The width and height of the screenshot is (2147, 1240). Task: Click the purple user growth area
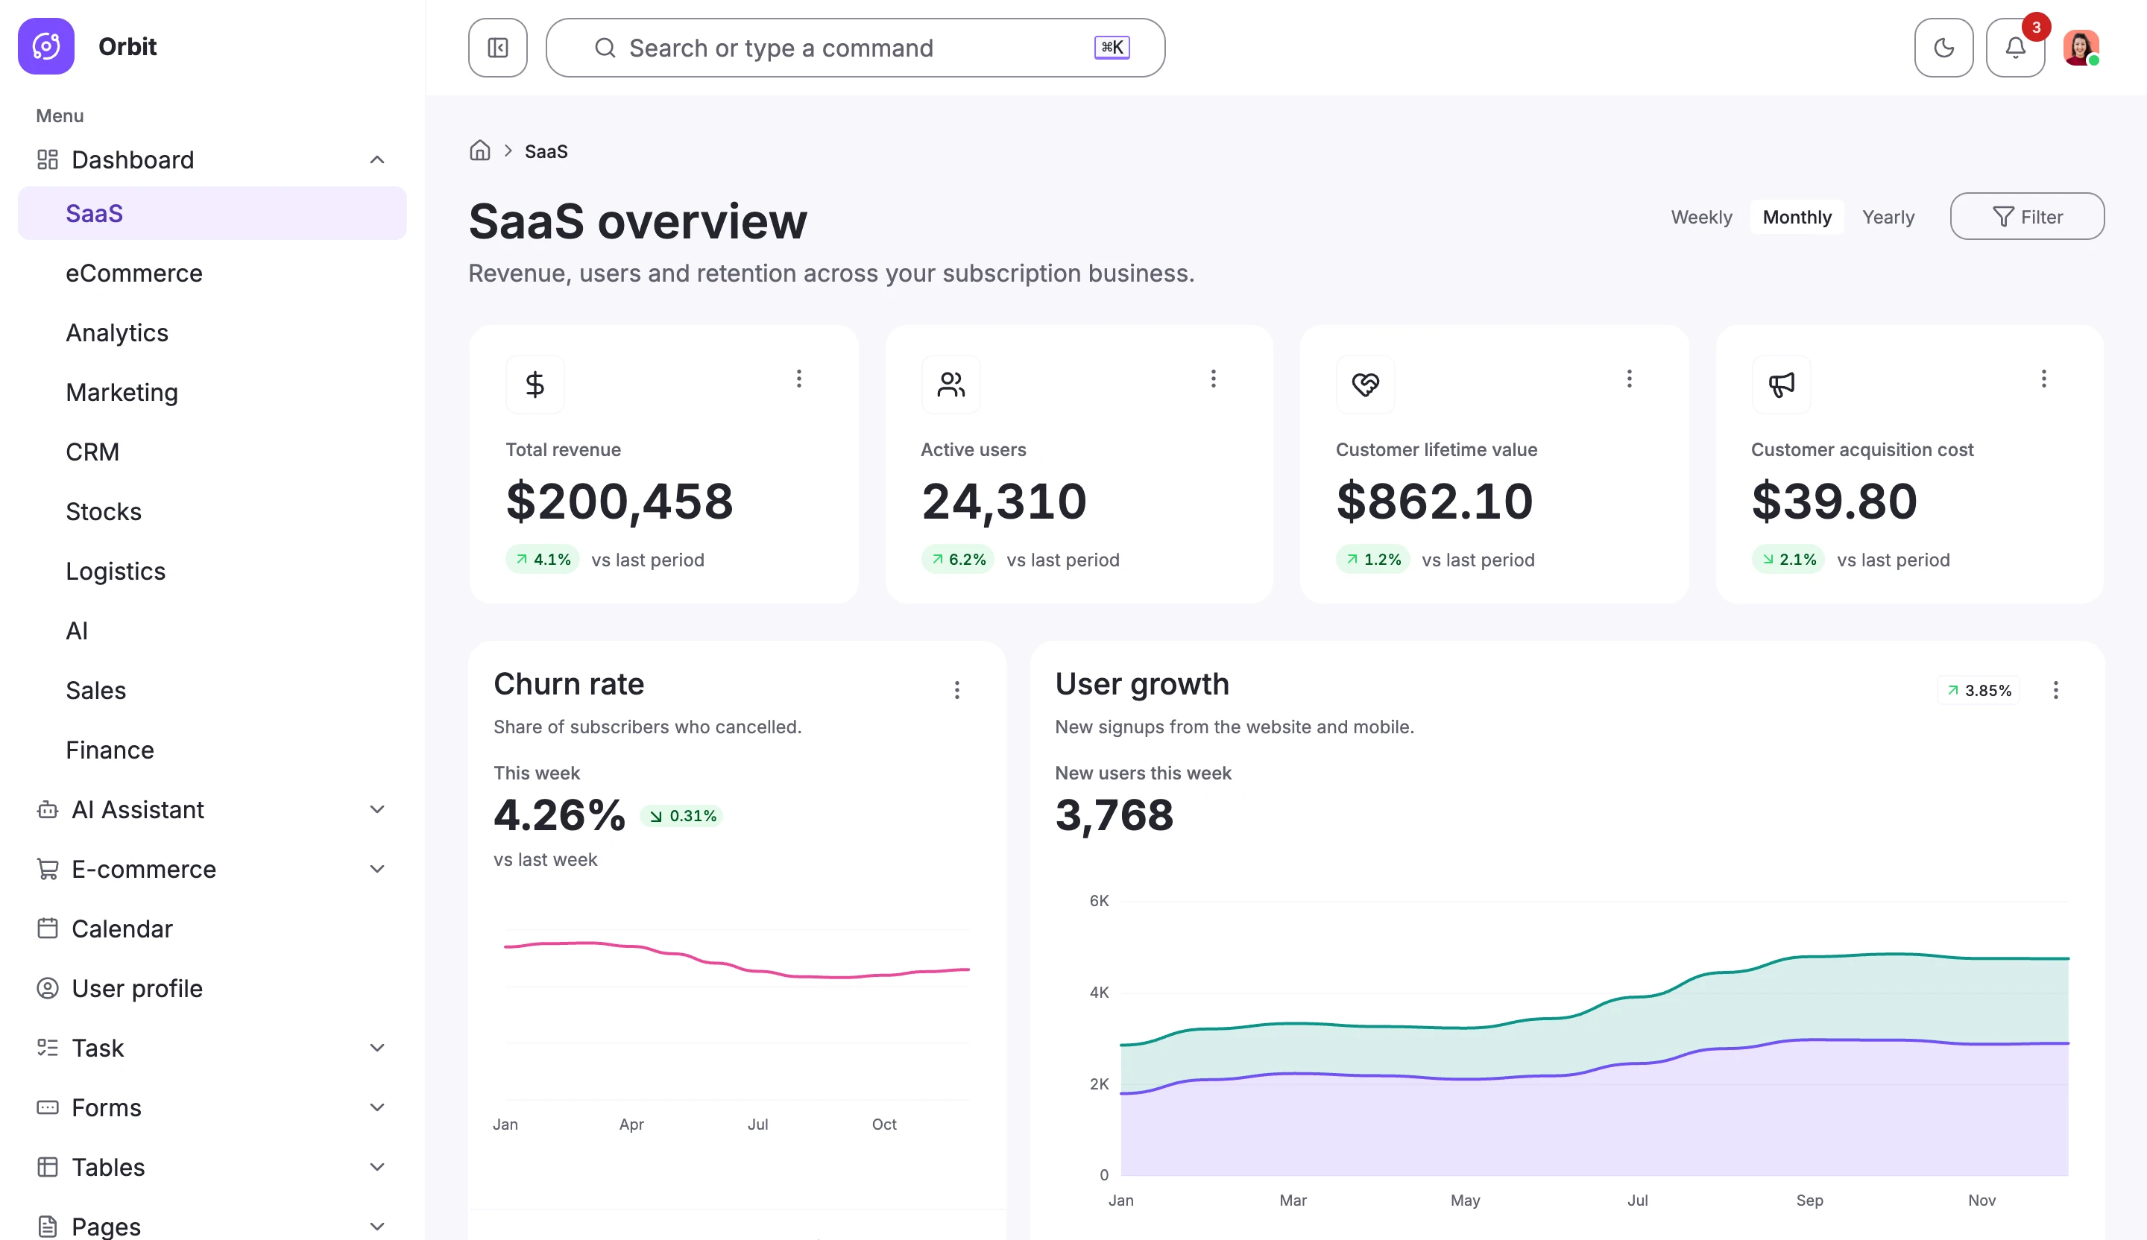(x=1593, y=1124)
